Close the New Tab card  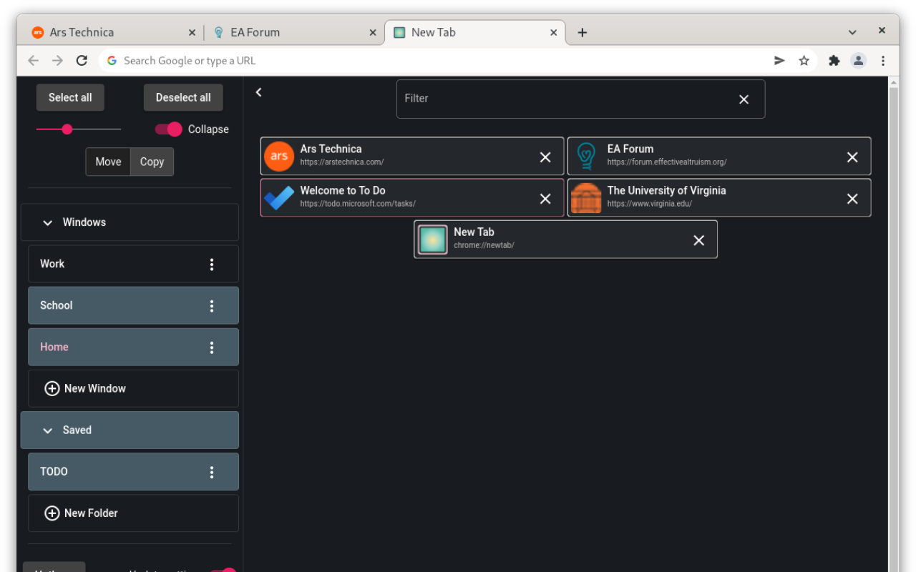tap(699, 240)
